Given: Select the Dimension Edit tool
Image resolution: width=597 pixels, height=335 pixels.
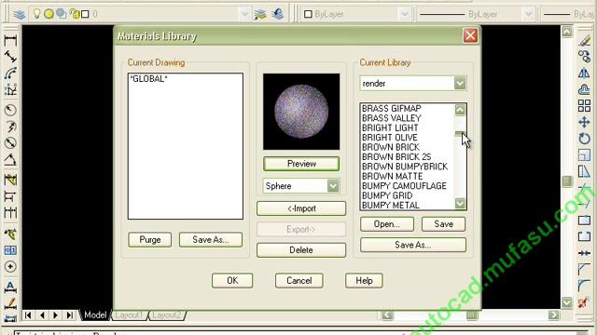Looking at the screenshot, I should click(10, 287).
